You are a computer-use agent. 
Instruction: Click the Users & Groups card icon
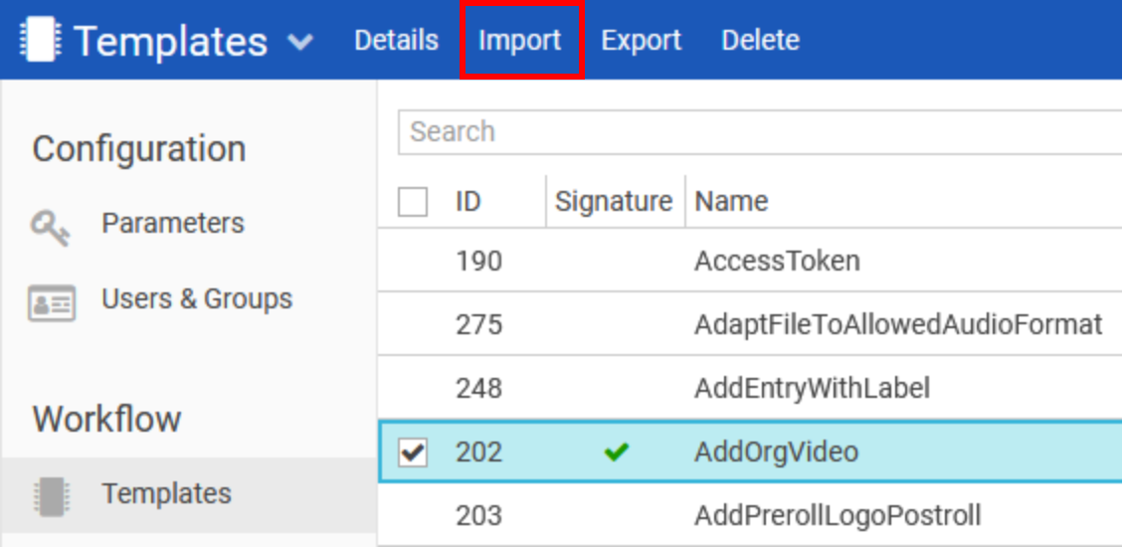click(x=51, y=303)
